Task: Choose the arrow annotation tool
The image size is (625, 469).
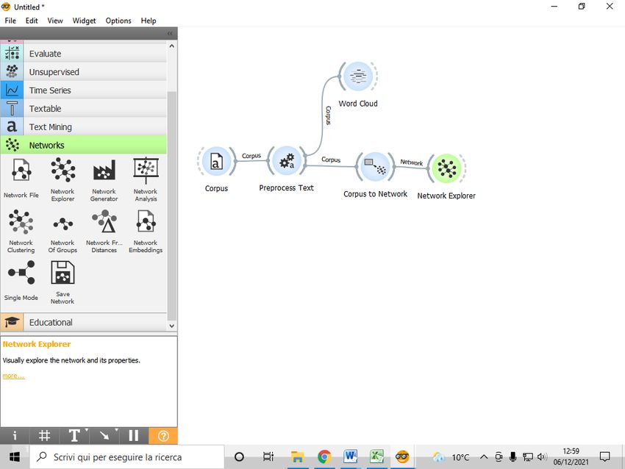Action: [x=104, y=435]
